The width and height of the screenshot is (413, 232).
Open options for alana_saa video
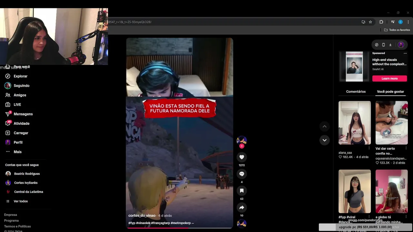[369, 148]
